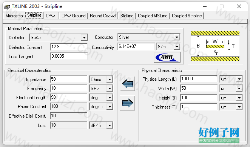Click the Loss Tangent field 0.0005

pos(69,56)
